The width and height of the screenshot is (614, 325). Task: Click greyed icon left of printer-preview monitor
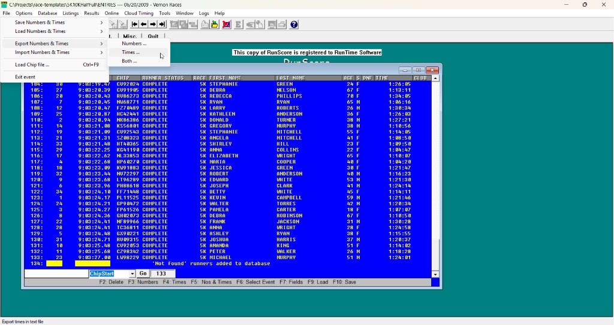pyautogui.click(x=260, y=25)
